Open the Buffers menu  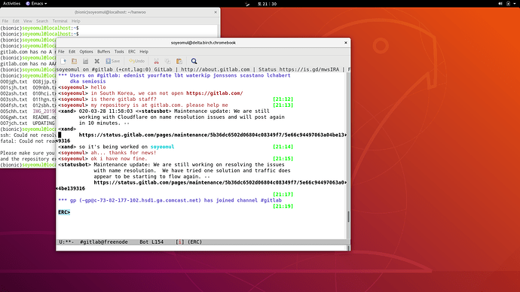point(103,52)
